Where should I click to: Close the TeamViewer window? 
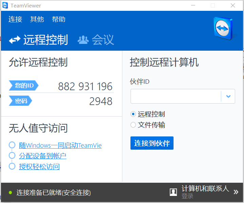pyautogui.click(x=233, y=5)
